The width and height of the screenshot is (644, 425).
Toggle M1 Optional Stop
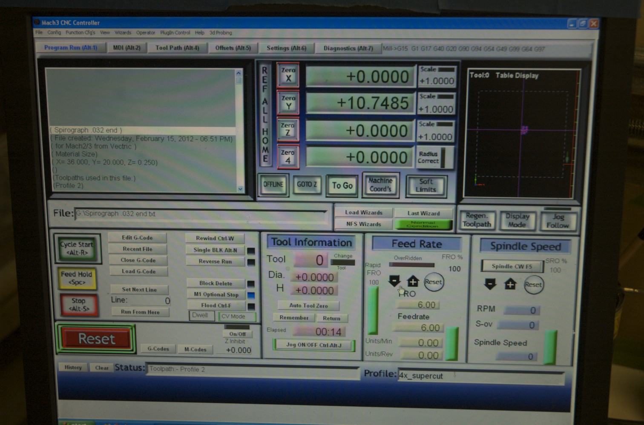(x=216, y=294)
